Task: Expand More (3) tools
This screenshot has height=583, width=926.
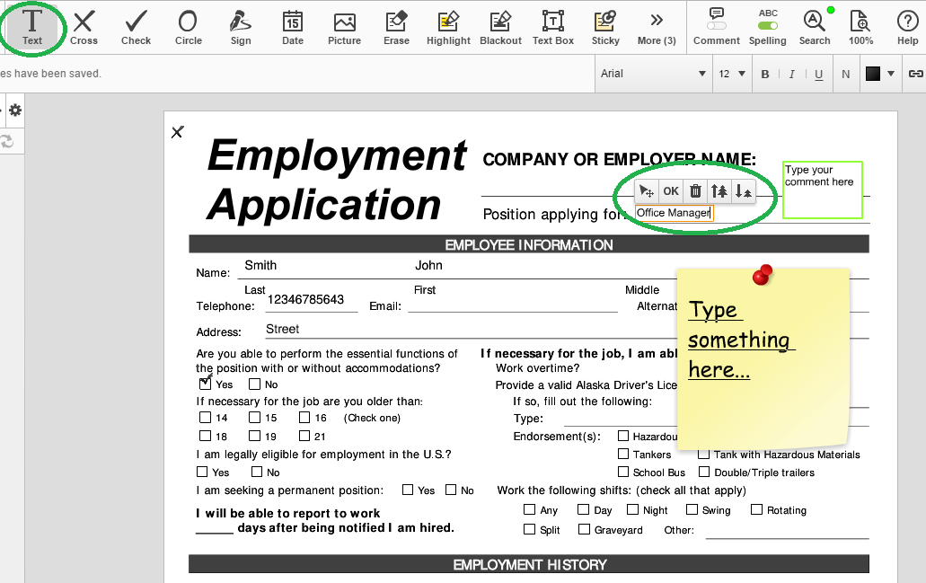Action: (657, 27)
